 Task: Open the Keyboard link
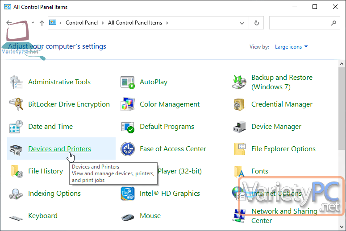pos(43,216)
